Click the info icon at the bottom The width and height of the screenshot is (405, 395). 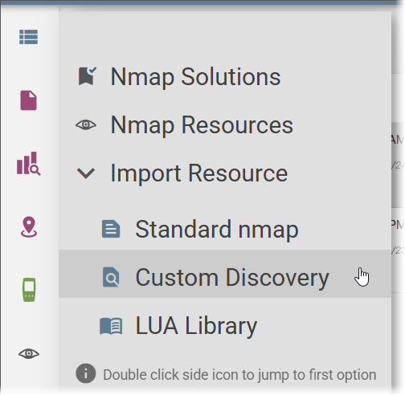coord(86,373)
